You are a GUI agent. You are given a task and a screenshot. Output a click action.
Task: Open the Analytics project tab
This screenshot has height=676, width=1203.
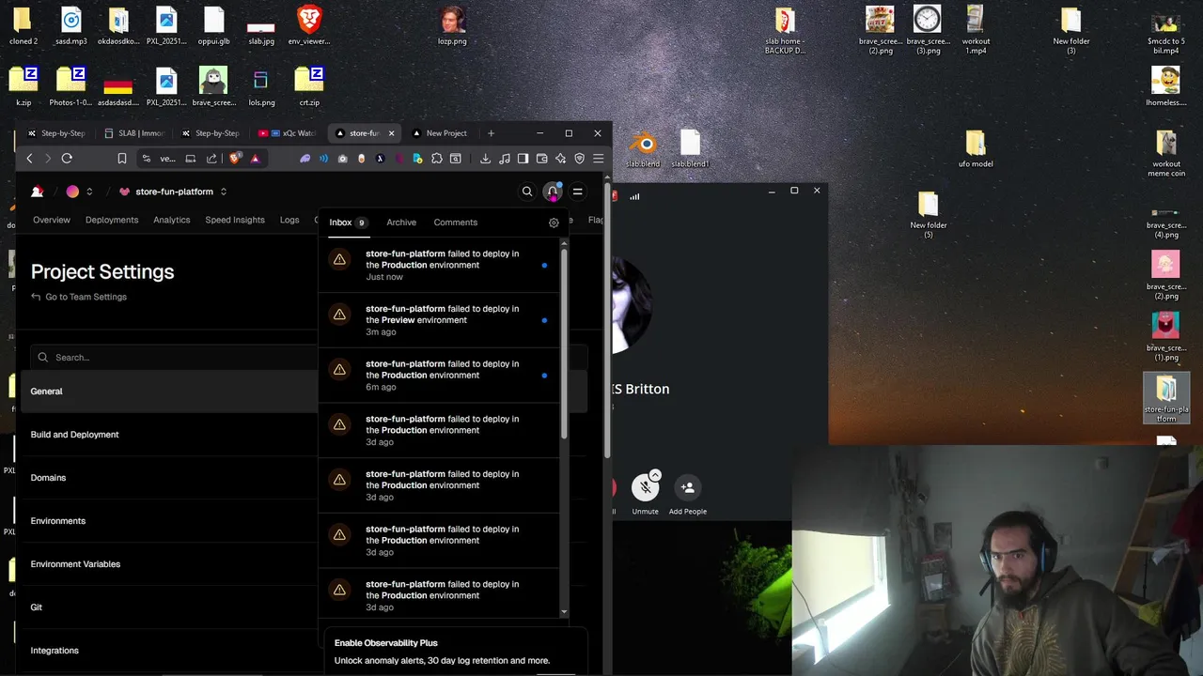coord(172,220)
